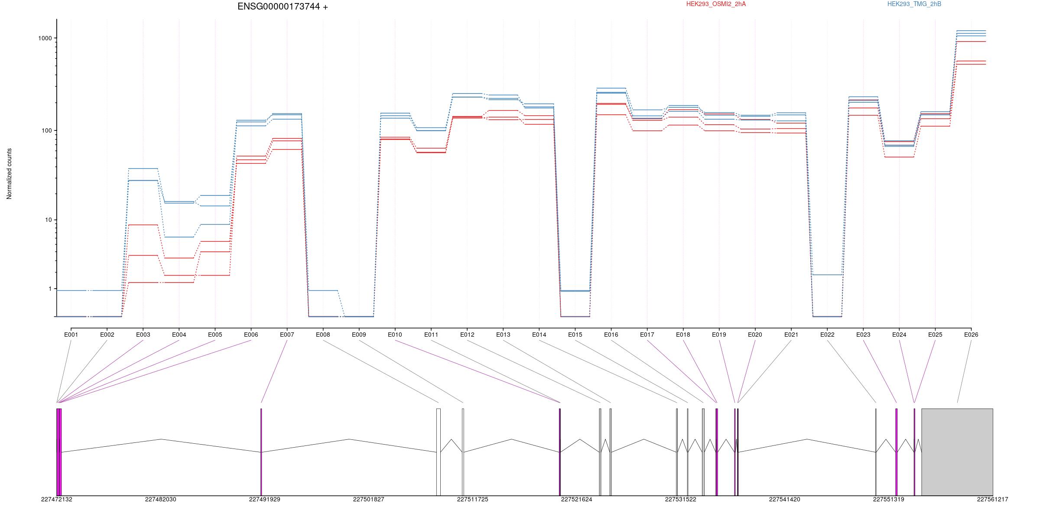
Task: Select exon label E004
Action: click(179, 335)
